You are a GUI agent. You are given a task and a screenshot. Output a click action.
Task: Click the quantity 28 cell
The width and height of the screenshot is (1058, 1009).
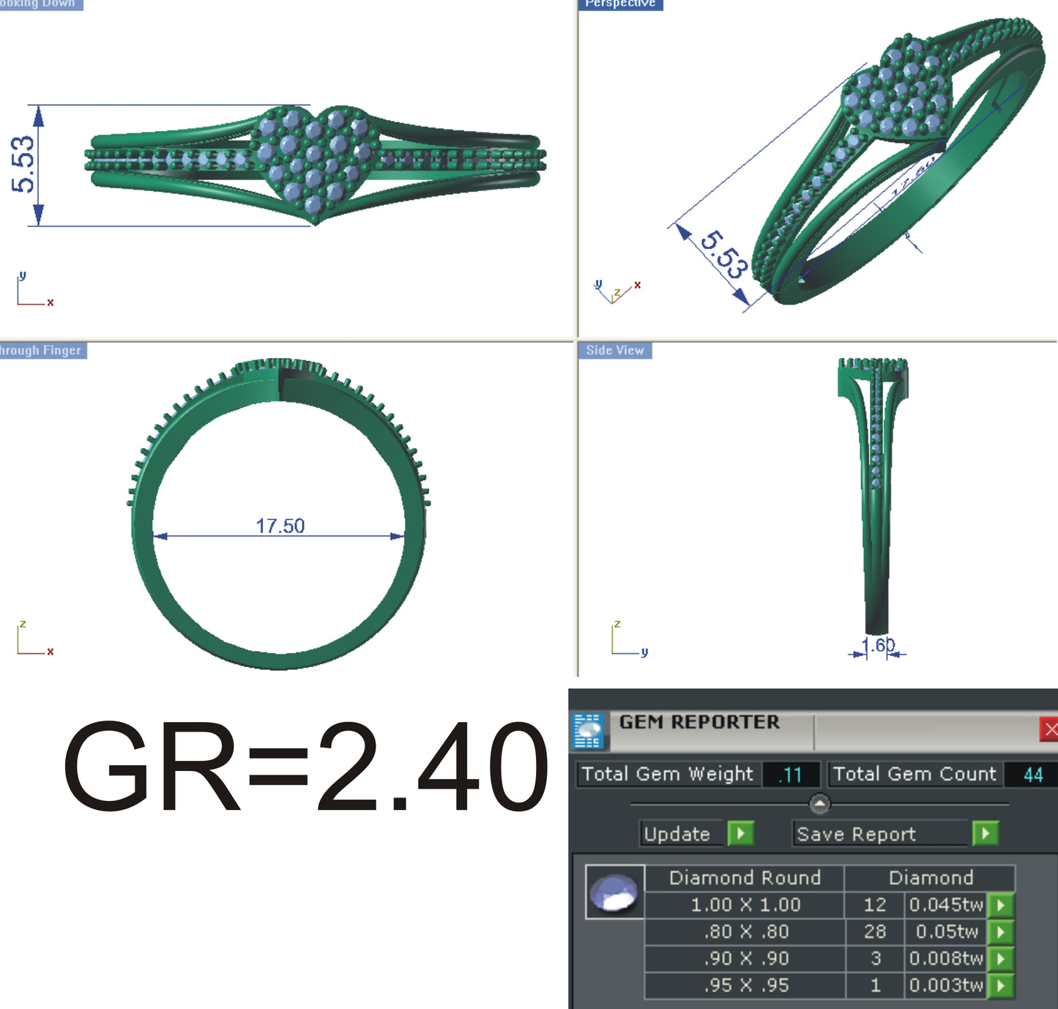pyautogui.click(x=875, y=931)
